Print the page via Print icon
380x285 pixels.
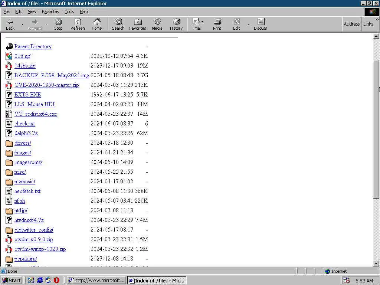[x=217, y=24]
